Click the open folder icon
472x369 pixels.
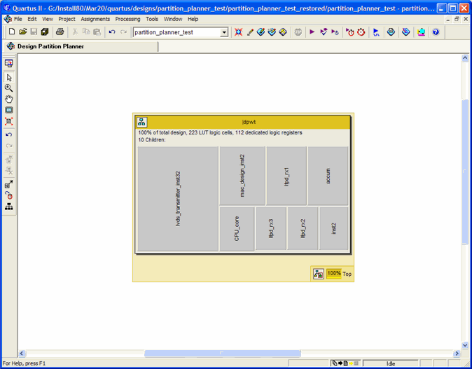pos(22,32)
